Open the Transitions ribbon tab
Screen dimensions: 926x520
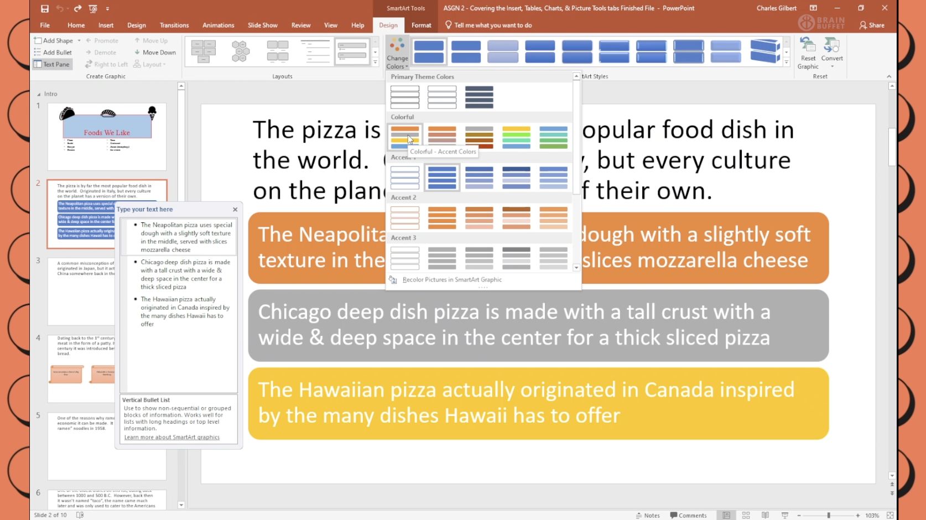174,25
